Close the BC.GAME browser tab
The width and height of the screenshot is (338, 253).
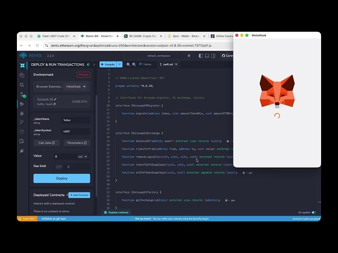pyautogui.click(x=161, y=36)
